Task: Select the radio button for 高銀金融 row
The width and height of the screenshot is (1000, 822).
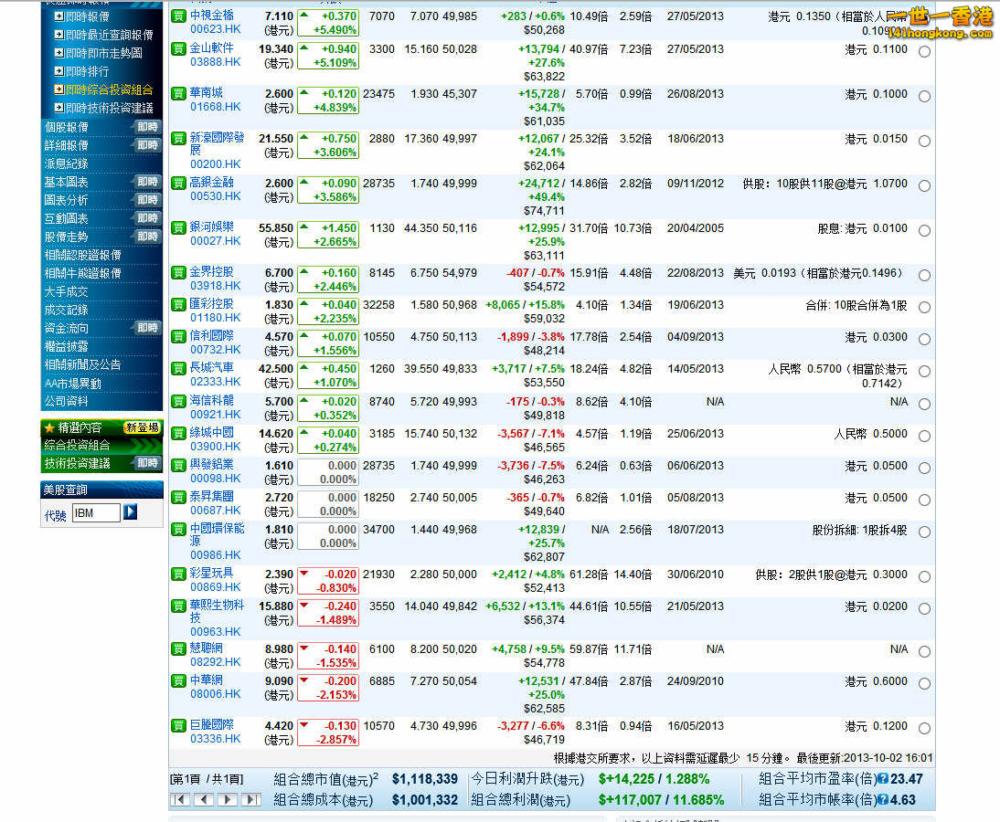Action: 924,186
